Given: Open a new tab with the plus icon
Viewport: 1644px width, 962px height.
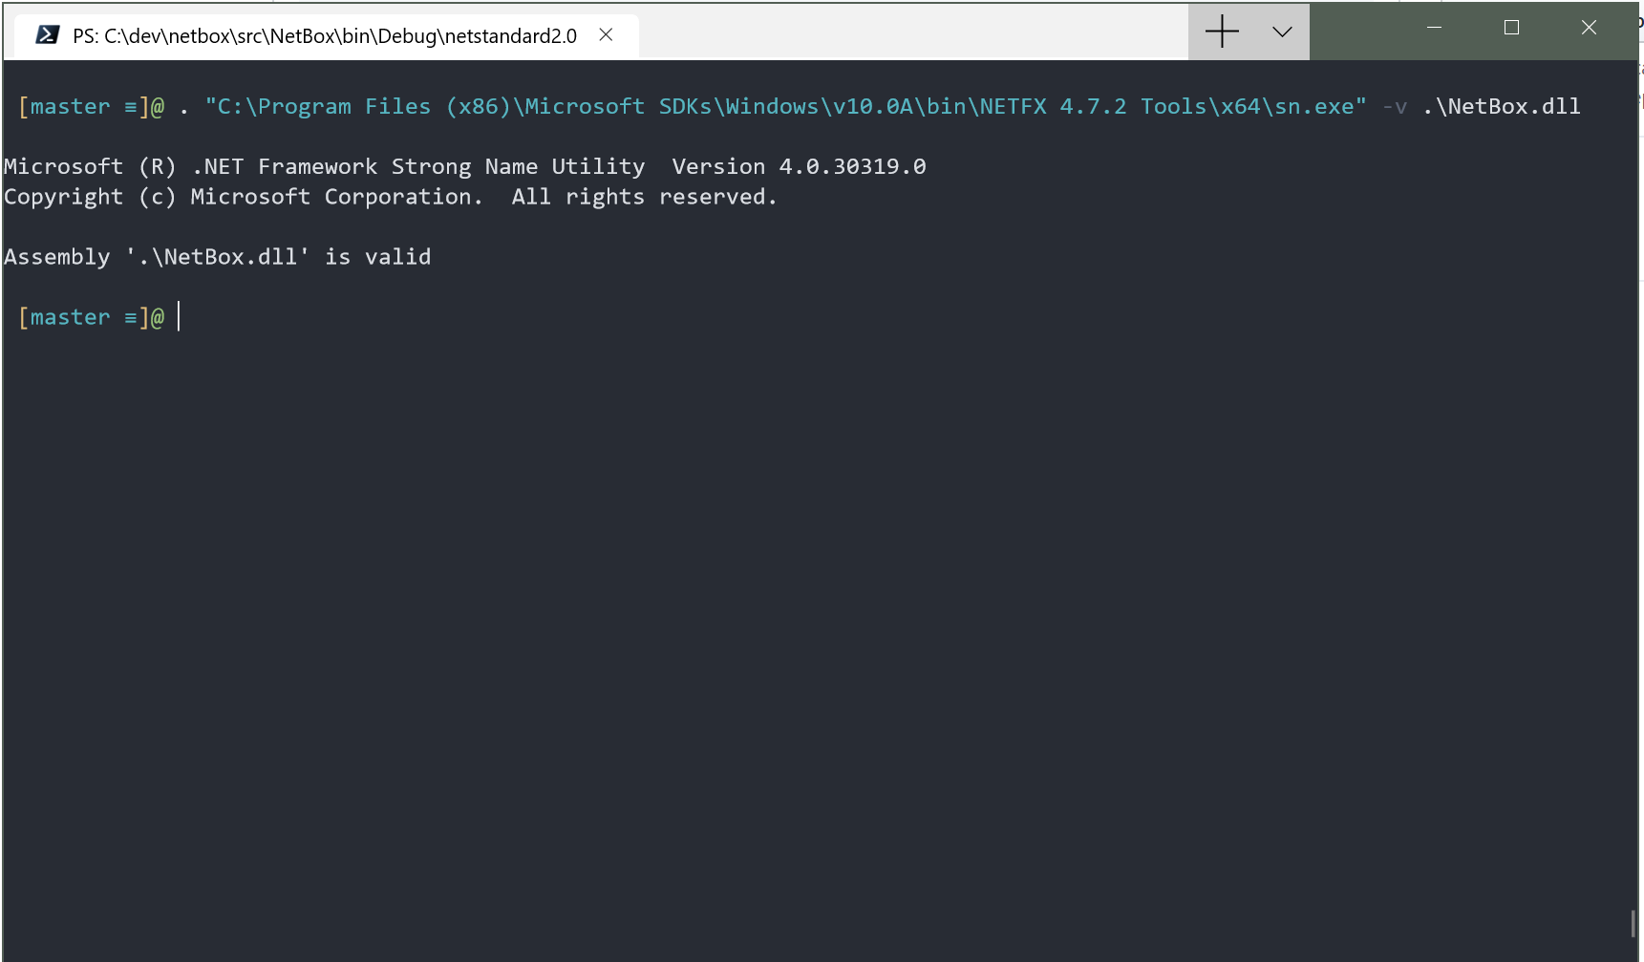Looking at the screenshot, I should click(1221, 32).
